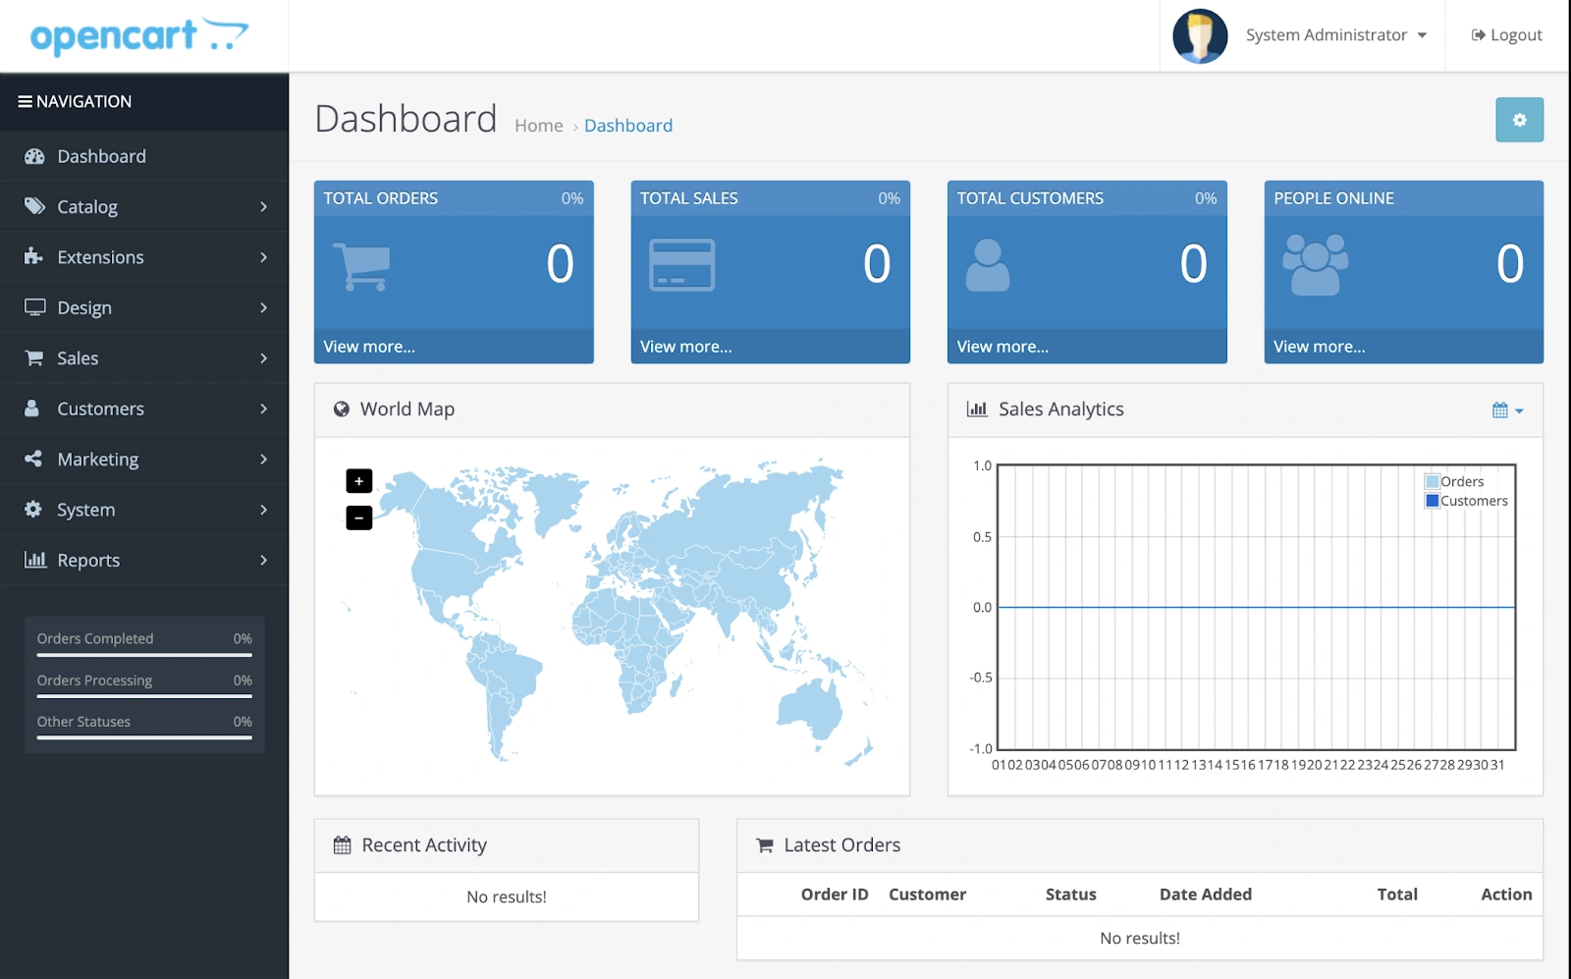Zoom out on the World Map

point(359,517)
